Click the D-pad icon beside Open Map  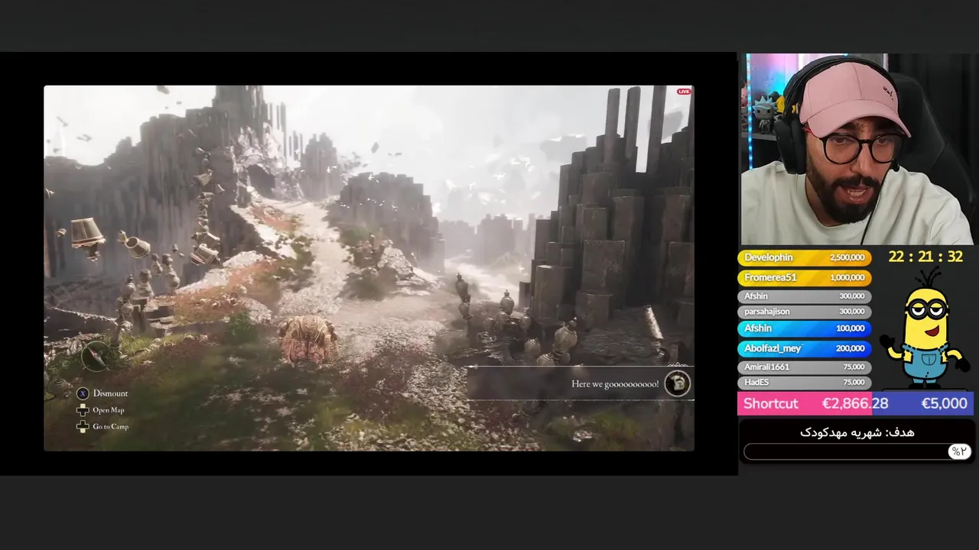click(x=83, y=410)
